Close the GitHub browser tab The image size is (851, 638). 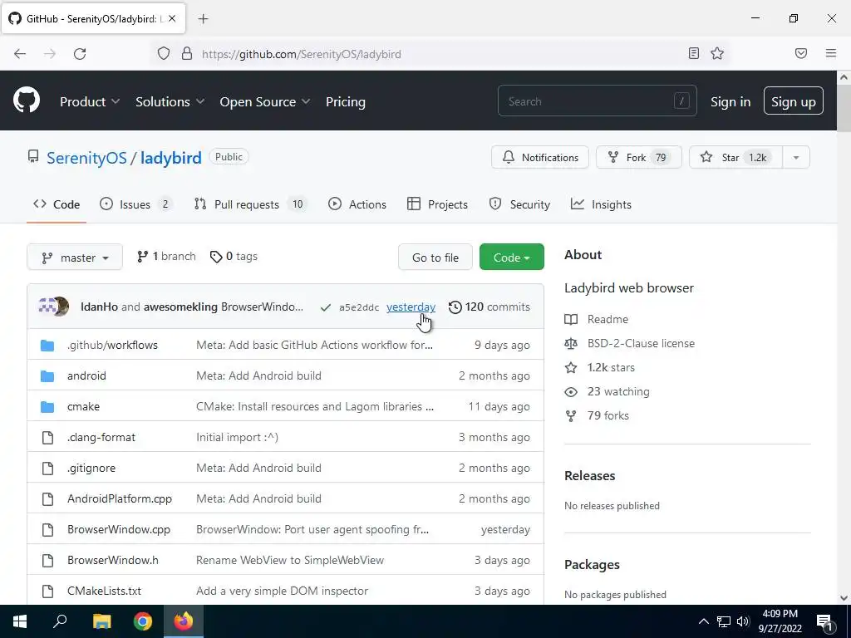[x=172, y=18]
